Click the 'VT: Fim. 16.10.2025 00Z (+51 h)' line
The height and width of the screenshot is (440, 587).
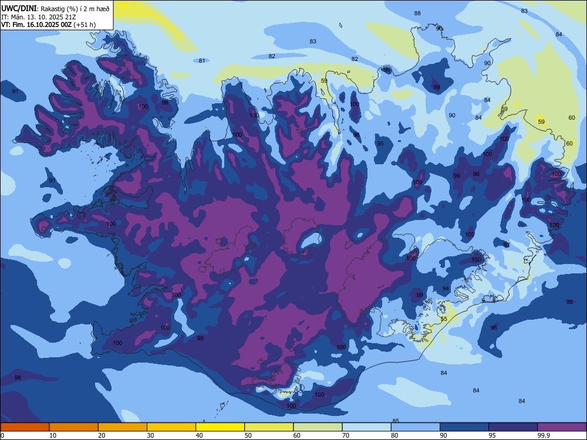[x=48, y=25]
